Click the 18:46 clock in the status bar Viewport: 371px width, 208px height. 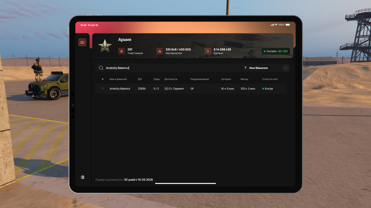coord(83,25)
